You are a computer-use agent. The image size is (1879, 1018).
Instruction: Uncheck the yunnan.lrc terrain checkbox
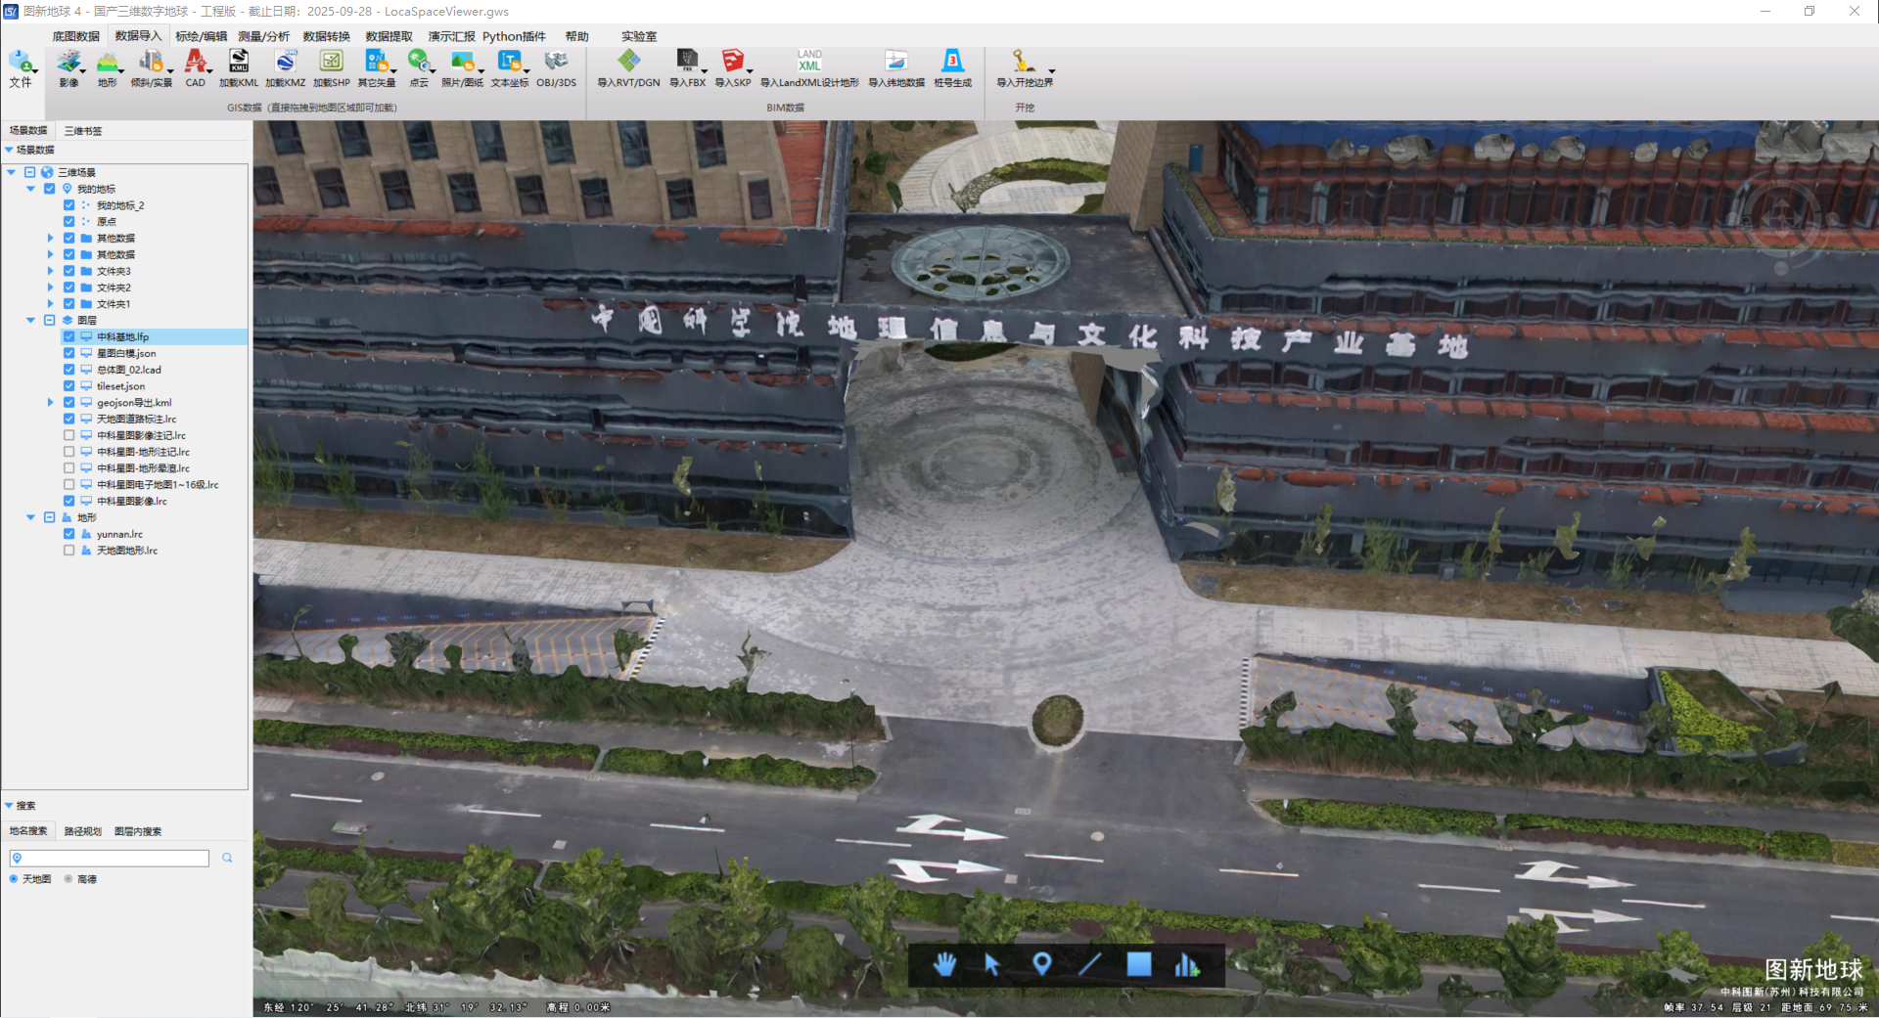69,534
